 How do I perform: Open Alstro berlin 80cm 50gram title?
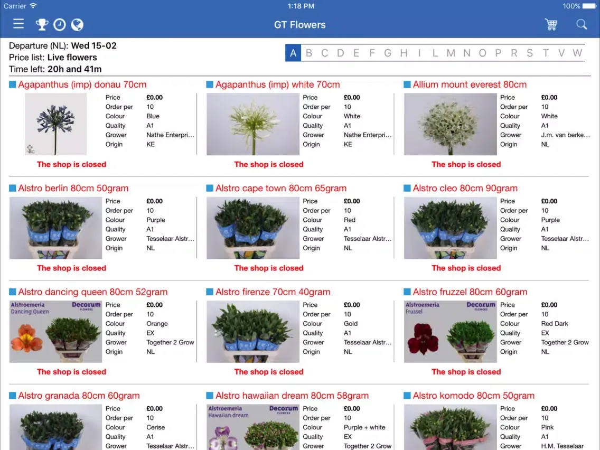tap(73, 188)
